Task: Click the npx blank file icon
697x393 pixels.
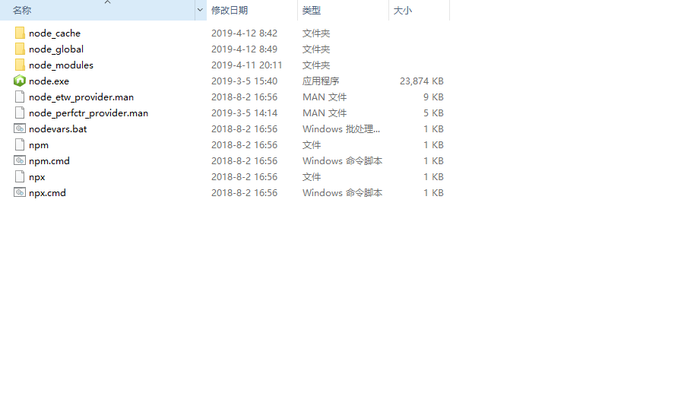Action: [20, 177]
